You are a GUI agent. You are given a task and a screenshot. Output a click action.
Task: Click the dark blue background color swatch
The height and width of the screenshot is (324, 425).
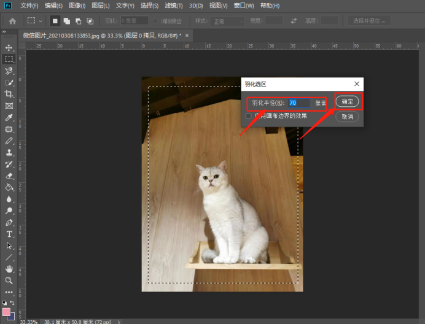click(x=12, y=317)
